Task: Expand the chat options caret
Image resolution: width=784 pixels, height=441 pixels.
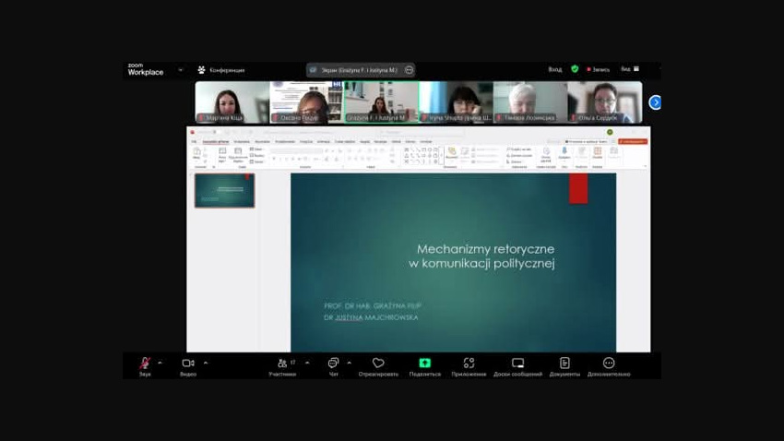Action: coord(349,363)
